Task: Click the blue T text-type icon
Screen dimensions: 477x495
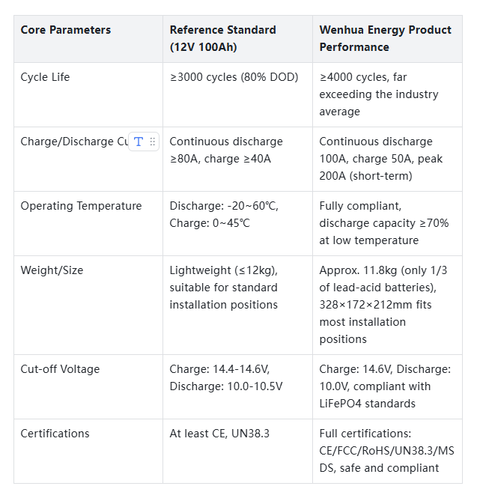Action: pyautogui.click(x=138, y=142)
